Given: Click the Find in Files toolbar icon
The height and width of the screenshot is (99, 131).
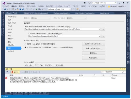Looking at the screenshot, I should [x=77, y=9].
